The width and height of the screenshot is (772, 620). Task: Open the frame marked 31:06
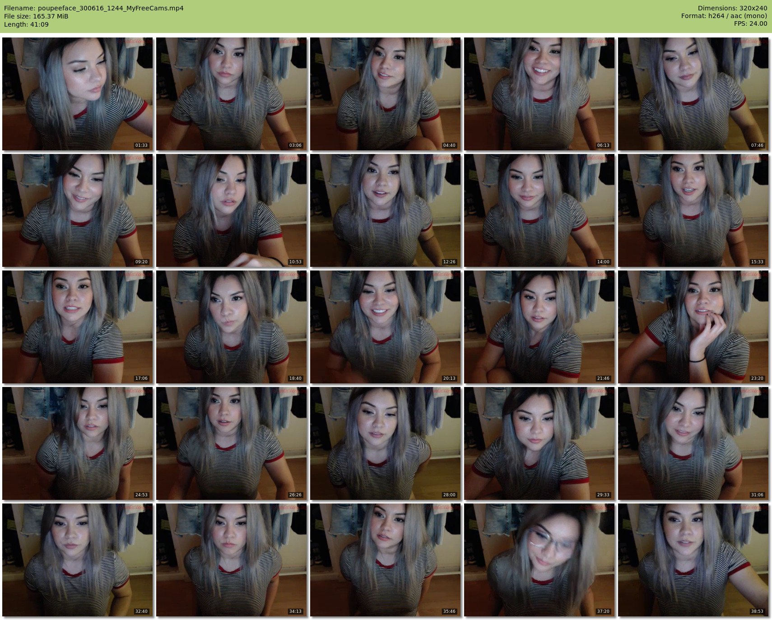[x=693, y=443]
